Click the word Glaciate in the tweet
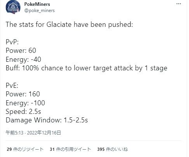The image size is (189, 157). [x=59, y=24]
